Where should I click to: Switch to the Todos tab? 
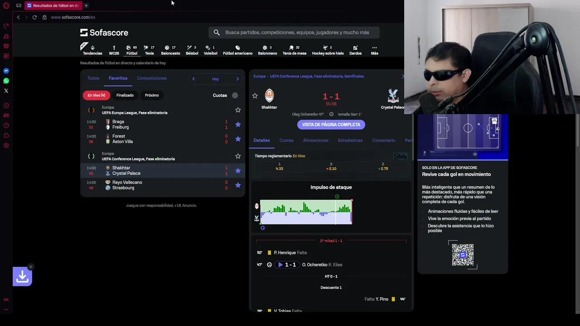coord(93,78)
